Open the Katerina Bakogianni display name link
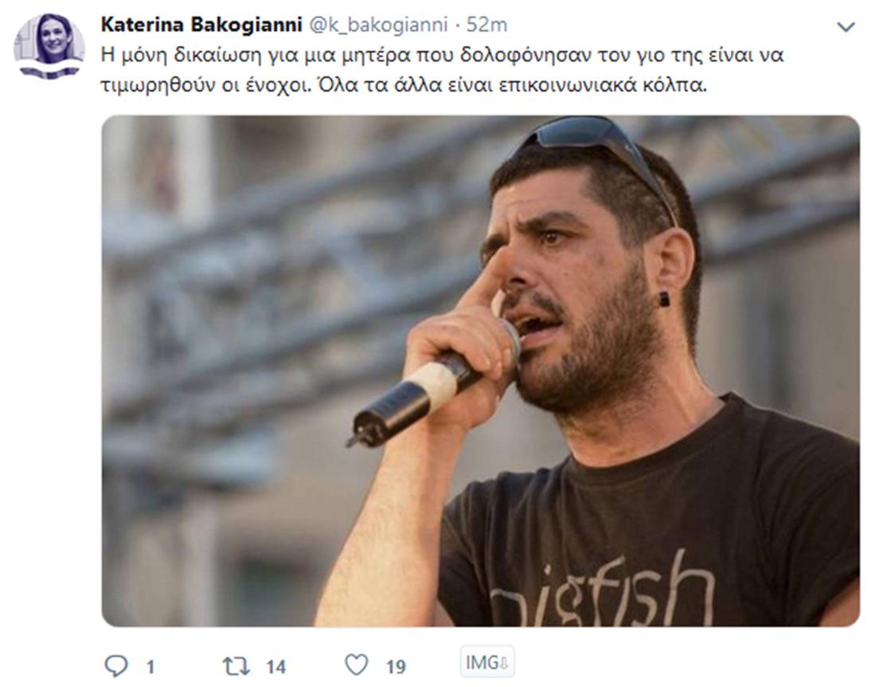The image size is (875, 687). click(x=201, y=25)
